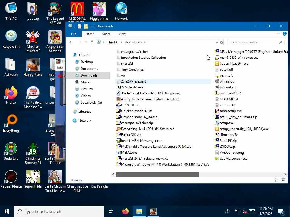Open Explorer help question mark icon
Screen dimensions: 290x217
(284, 34)
